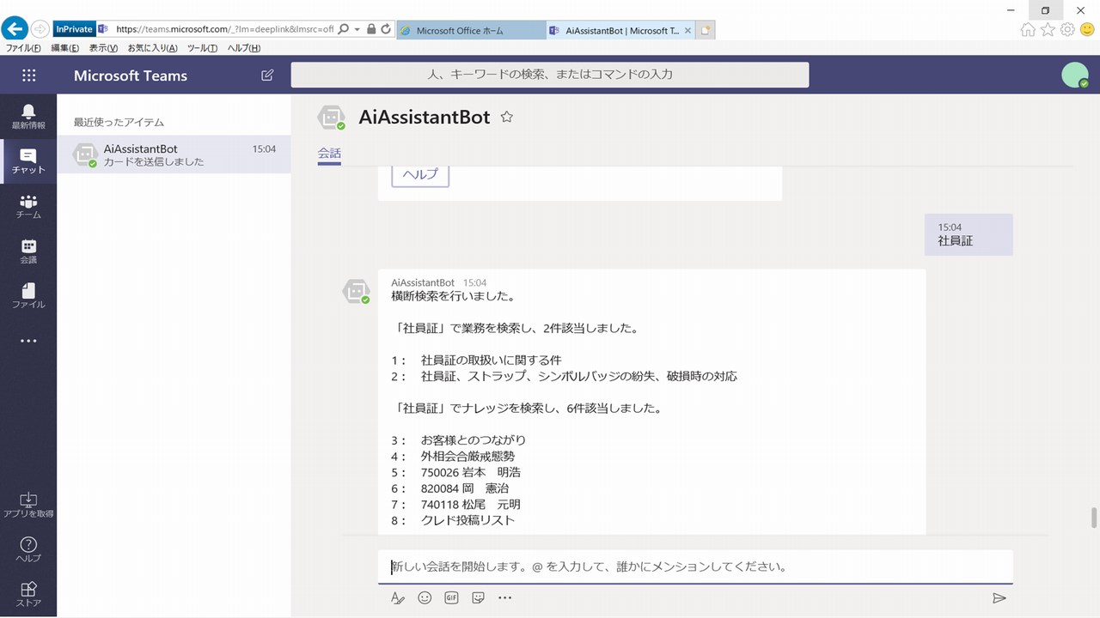Open the emoji picker icon
The width and height of the screenshot is (1100, 618).
point(425,598)
